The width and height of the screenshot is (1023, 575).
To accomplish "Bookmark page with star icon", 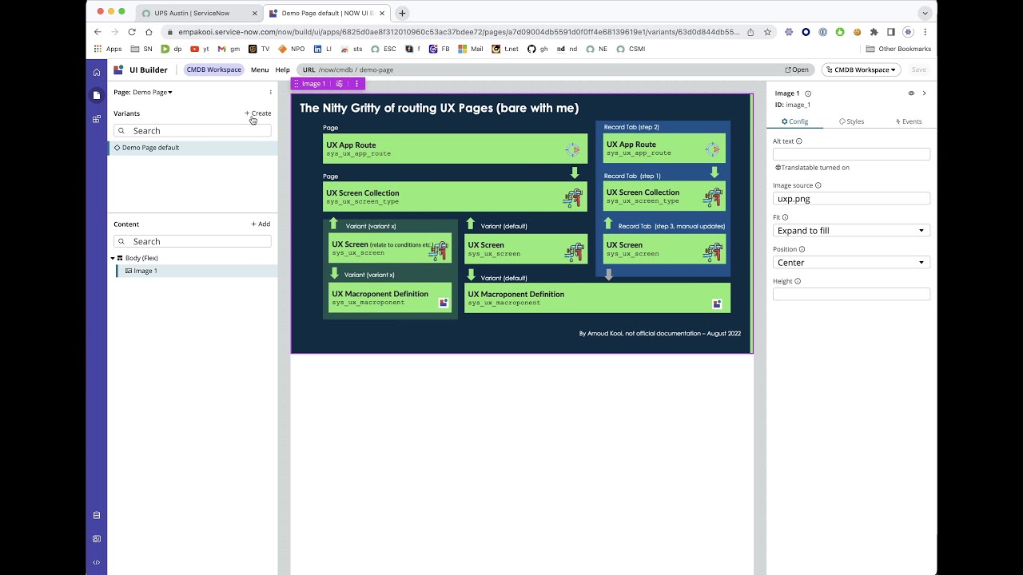I will pos(767,32).
